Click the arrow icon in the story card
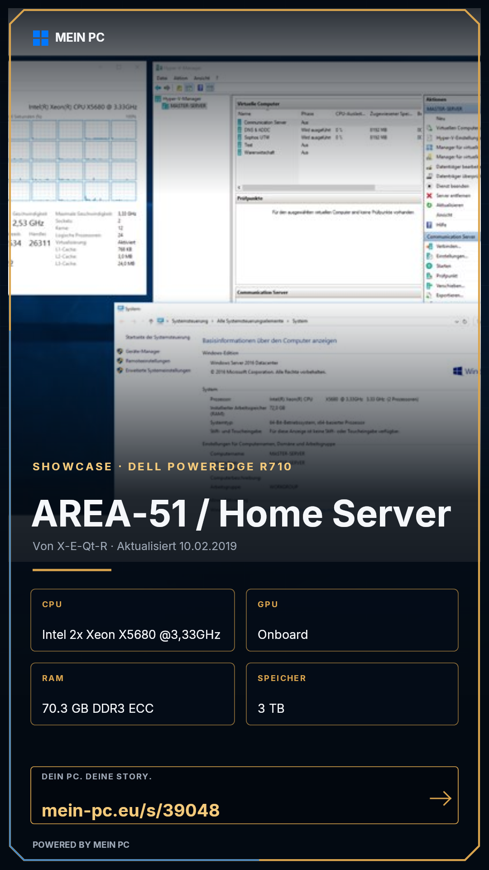Image resolution: width=489 pixels, height=870 pixels. tap(441, 798)
